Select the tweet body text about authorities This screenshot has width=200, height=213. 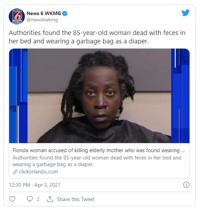[x=97, y=37]
